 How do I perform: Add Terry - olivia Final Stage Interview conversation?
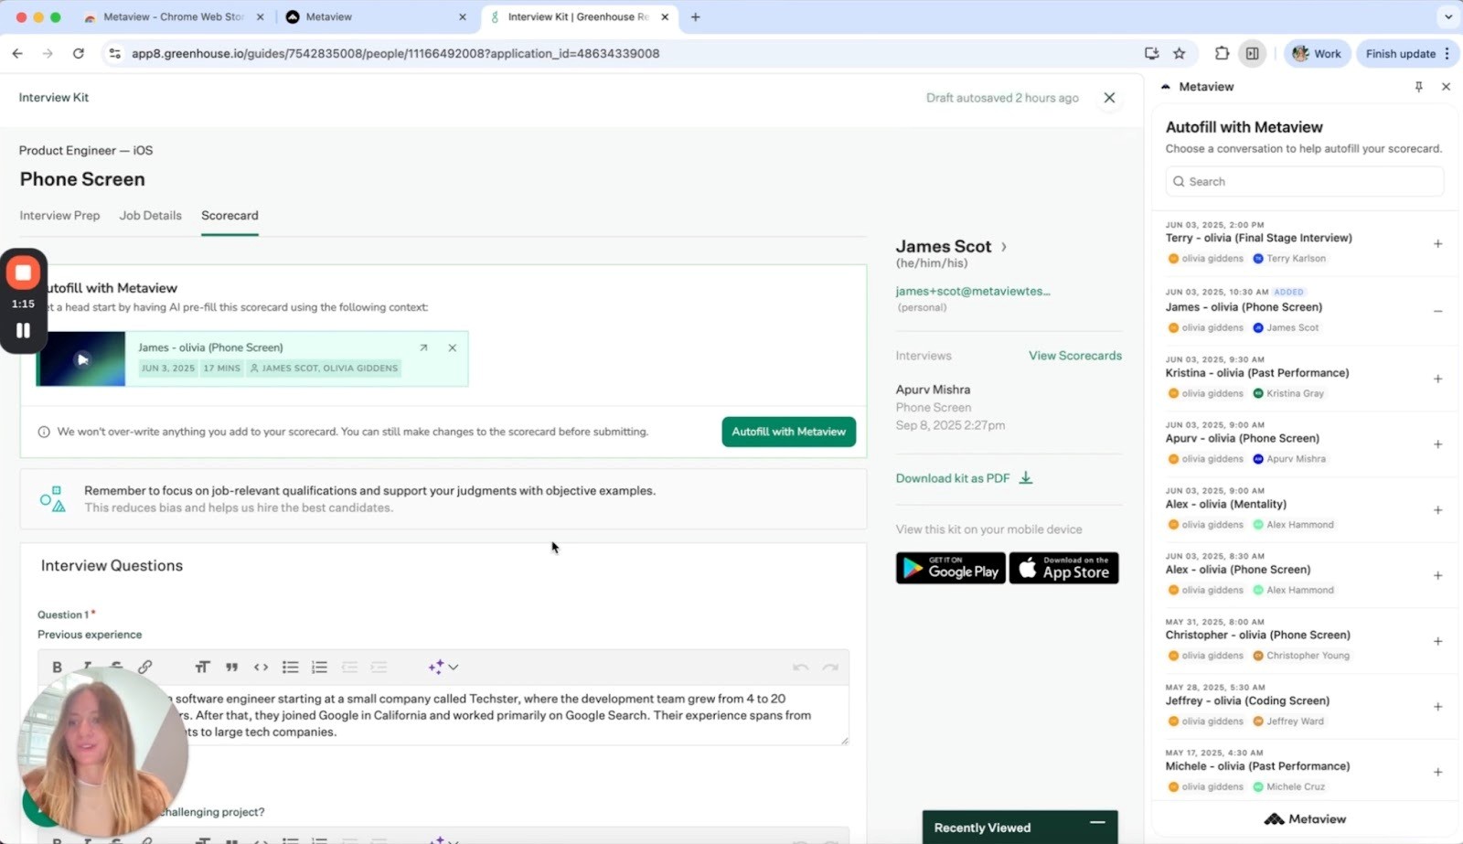coord(1437,244)
